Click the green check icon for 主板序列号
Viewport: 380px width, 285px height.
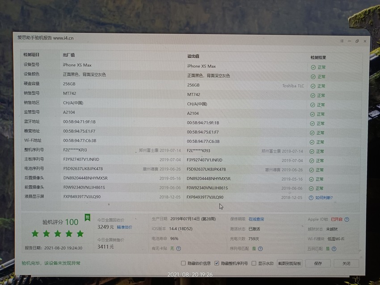(312, 161)
